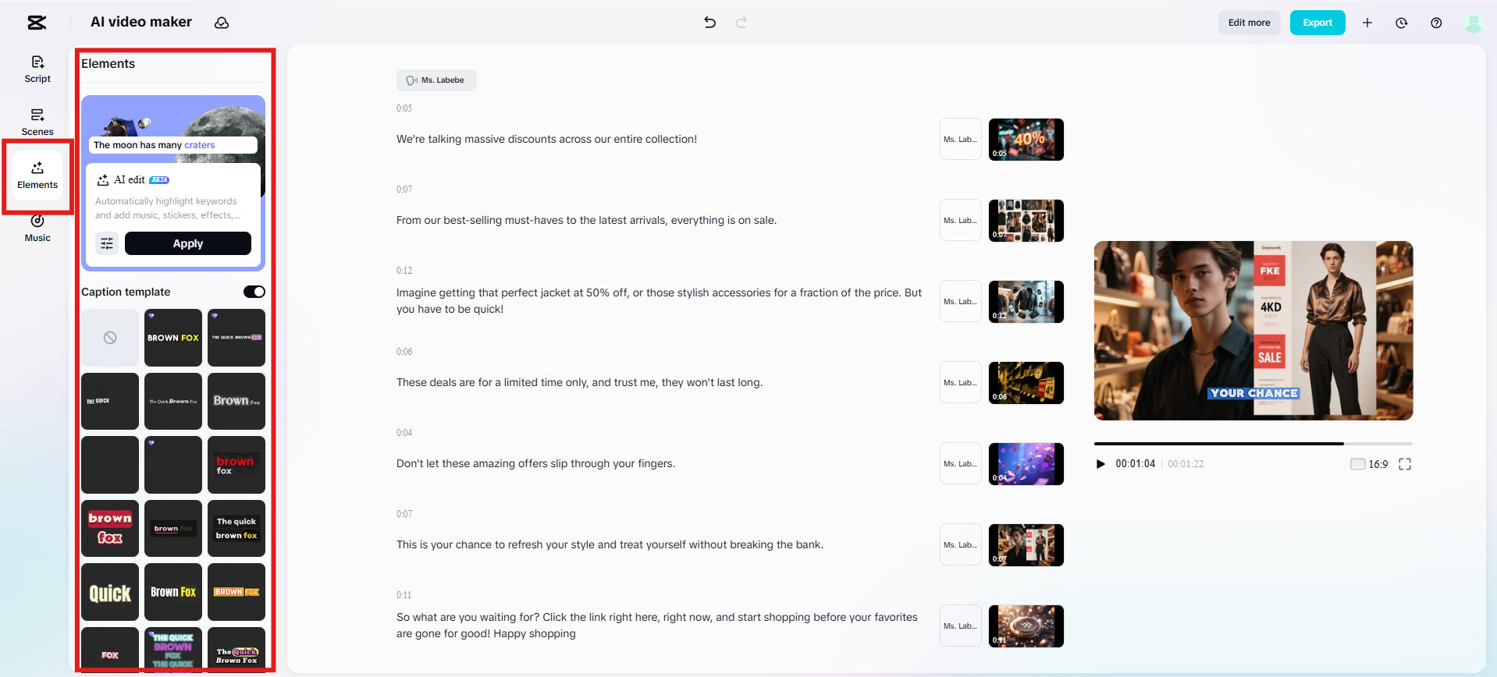Click the refresh your style script line
Image resolution: width=1497 pixels, height=677 pixels.
click(610, 545)
